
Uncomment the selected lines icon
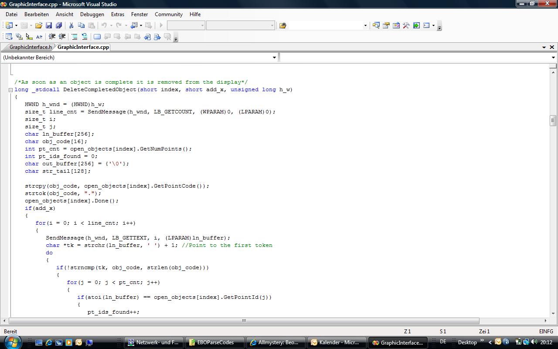[85, 37]
